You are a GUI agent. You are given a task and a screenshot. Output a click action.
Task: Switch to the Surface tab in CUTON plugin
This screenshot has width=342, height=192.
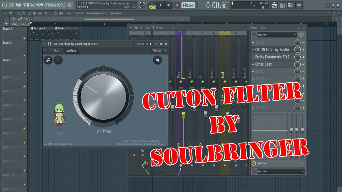[71, 51]
